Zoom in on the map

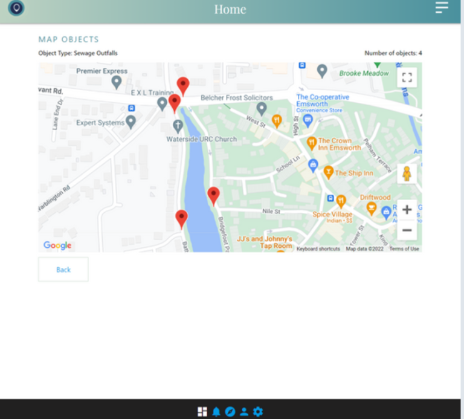tap(407, 210)
